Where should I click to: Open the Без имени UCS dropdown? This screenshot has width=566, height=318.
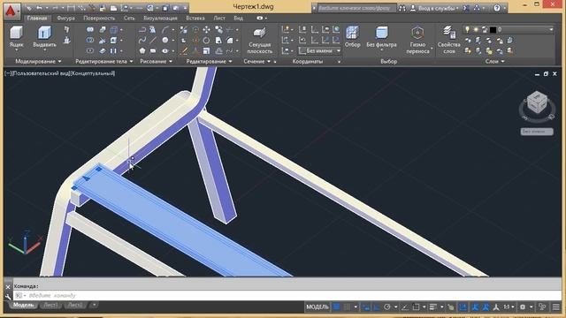pyautogui.click(x=320, y=51)
